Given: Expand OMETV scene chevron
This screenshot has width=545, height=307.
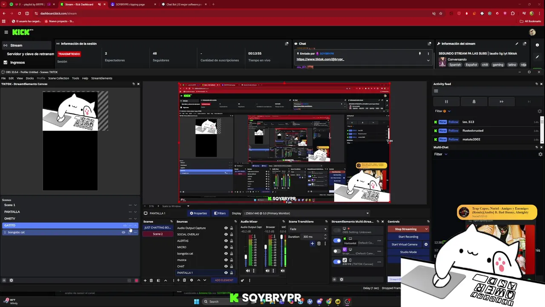Looking at the screenshot, I should 135,219.
